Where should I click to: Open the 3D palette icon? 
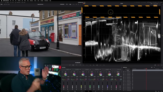(x=104, y=65)
